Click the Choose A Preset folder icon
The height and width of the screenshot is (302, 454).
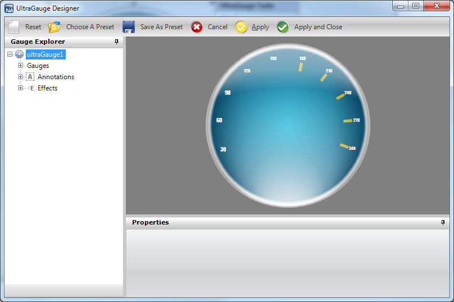click(x=55, y=27)
